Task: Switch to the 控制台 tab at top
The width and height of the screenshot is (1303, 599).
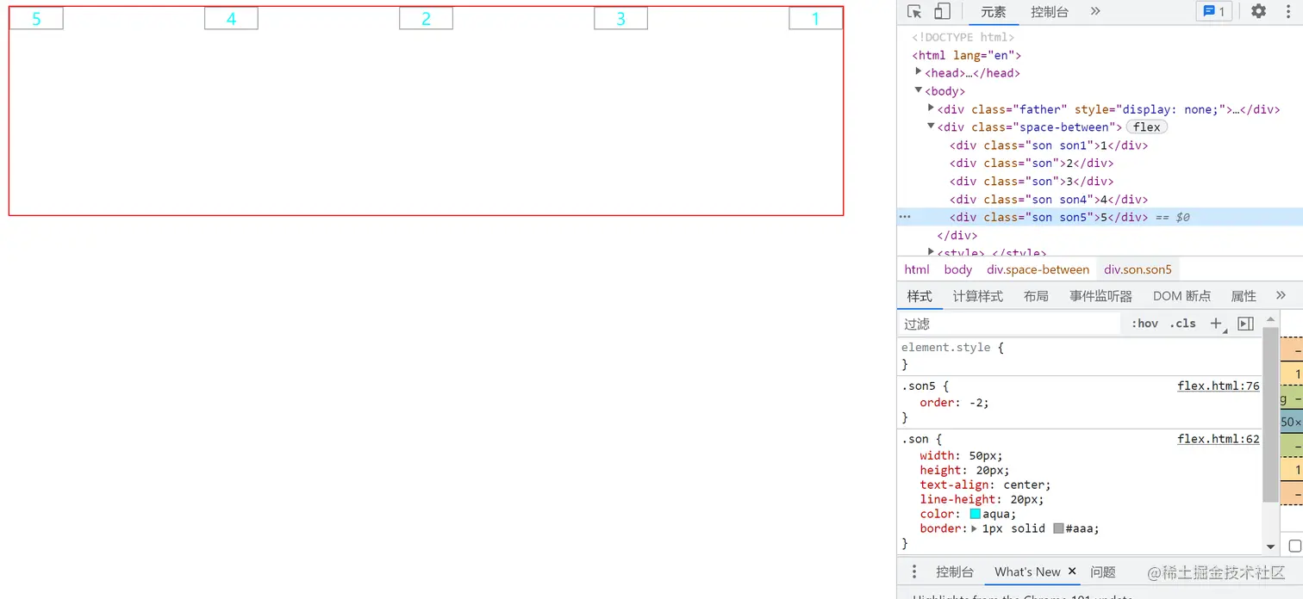Action: click(x=1050, y=12)
